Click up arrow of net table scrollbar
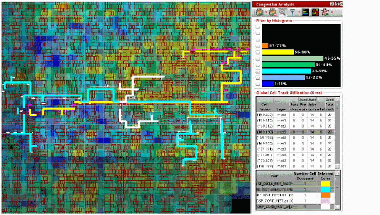Screen dimensions: 380x215 tap(337, 174)
